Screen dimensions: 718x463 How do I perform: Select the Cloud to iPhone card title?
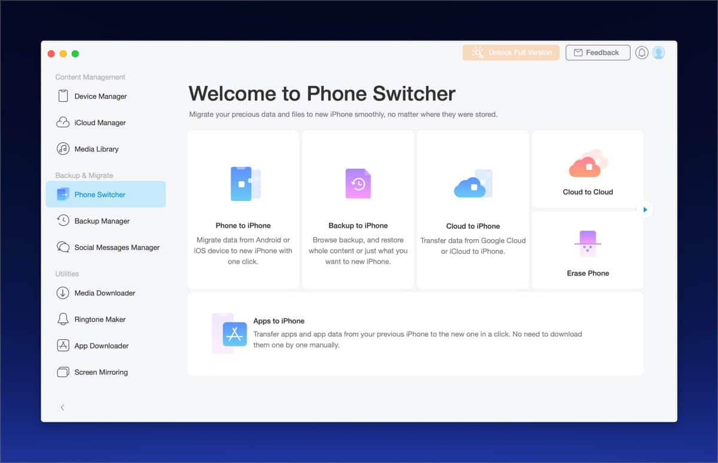click(473, 226)
